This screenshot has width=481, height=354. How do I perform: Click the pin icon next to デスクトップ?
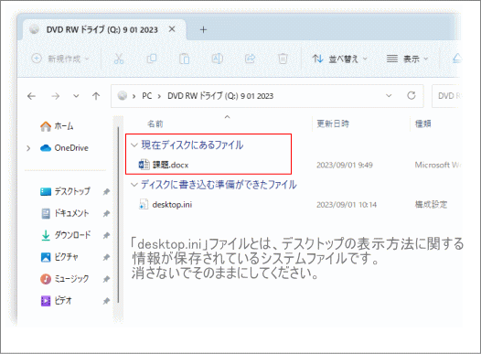106,192
